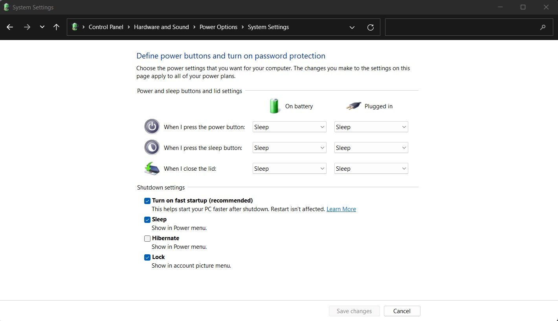Viewport: 558px width, 321px height.
Task: Uncheck the Lock checkbox
Action: (147, 257)
